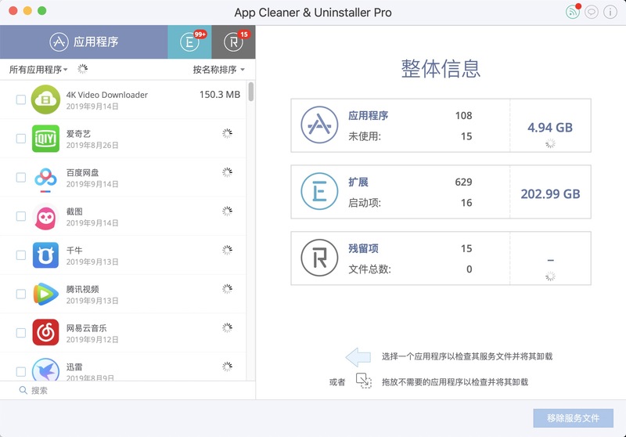Click the 未使用: label
Image resolution: width=626 pixels, height=437 pixels.
point(365,136)
